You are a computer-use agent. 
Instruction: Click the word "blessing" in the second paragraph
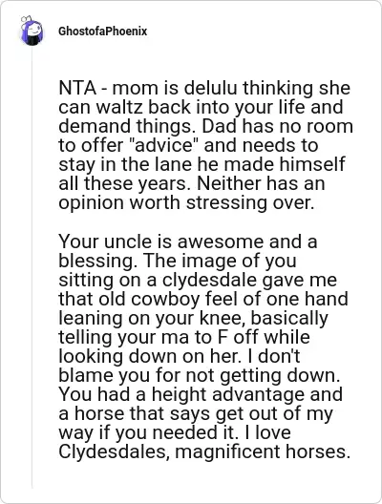pyautogui.click(x=96, y=261)
